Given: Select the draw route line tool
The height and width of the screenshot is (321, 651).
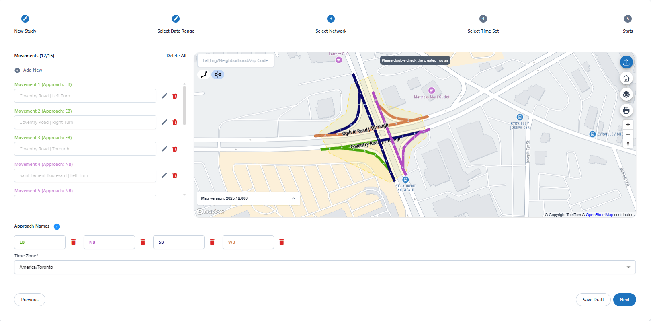Looking at the screenshot, I should [x=204, y=74].
